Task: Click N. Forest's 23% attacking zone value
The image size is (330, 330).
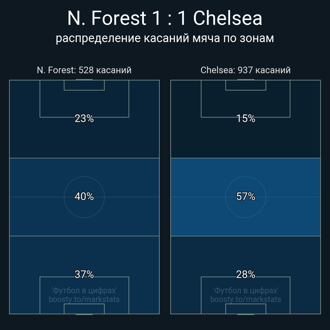Action: click(x=84, y=118)
